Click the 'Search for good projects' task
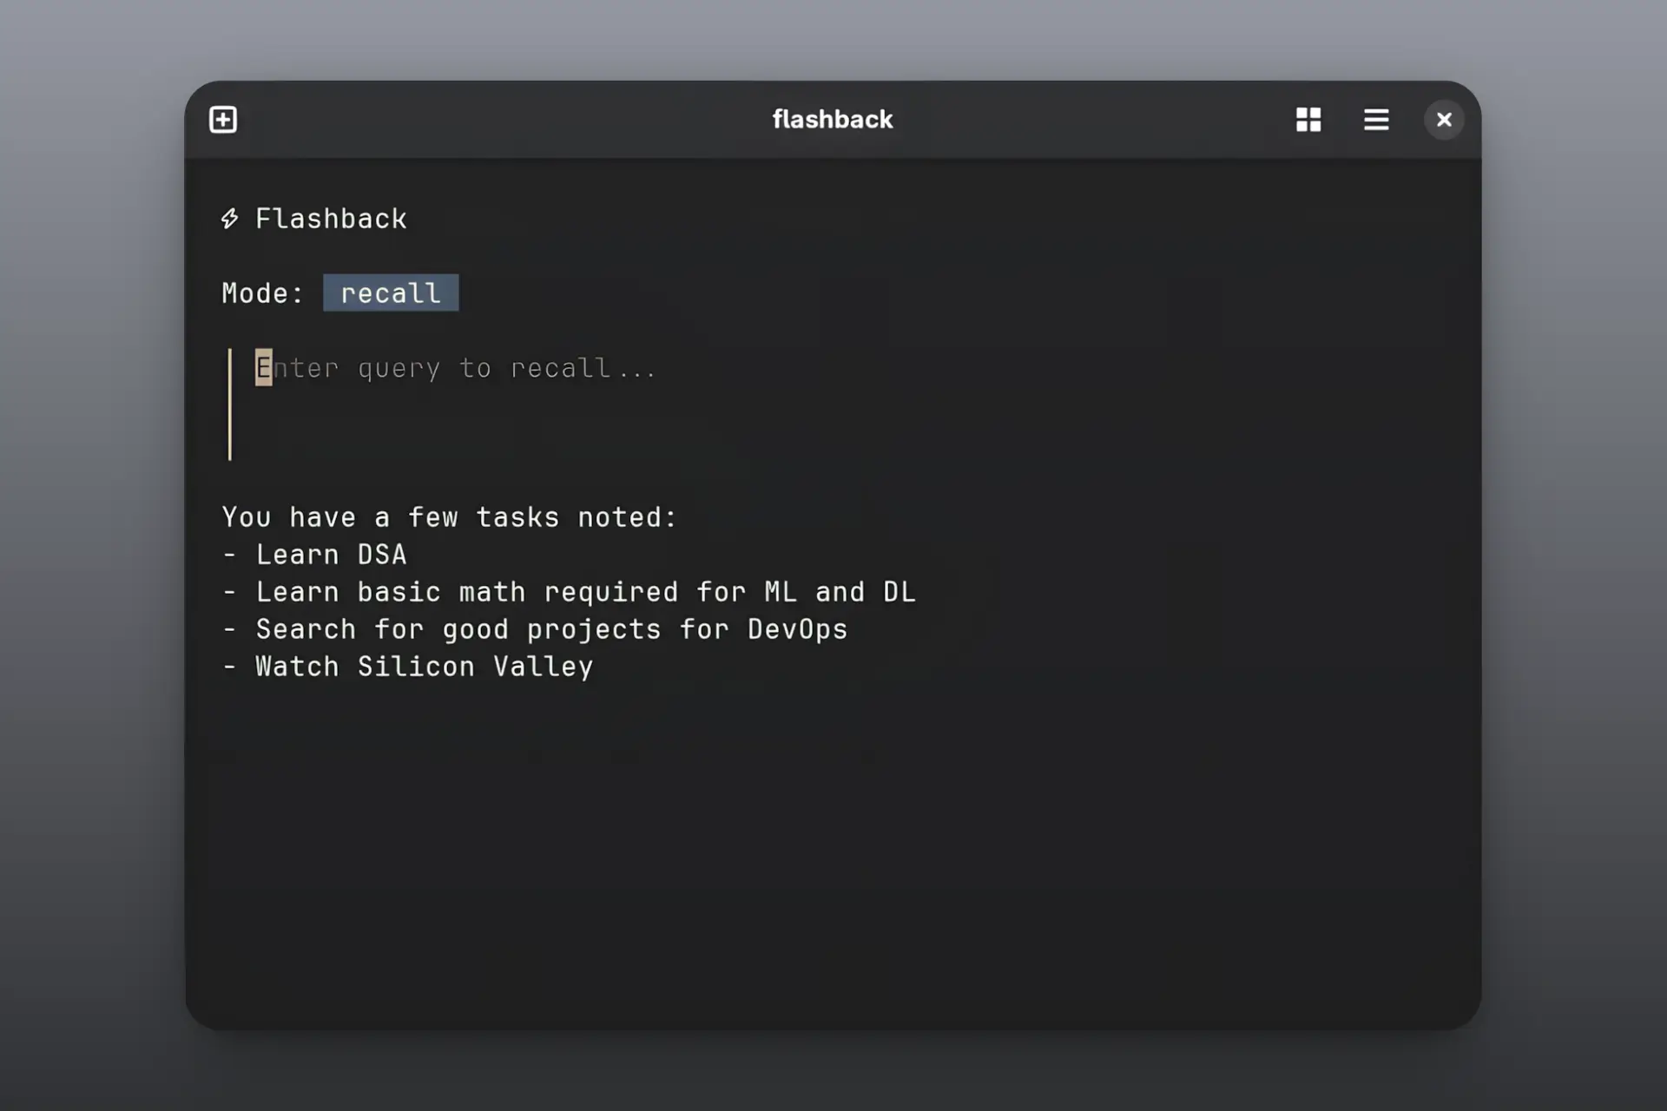1667x1111 pixels. (551, 629)
